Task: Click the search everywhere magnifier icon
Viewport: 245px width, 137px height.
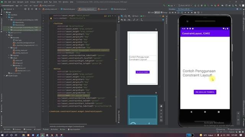Action: tap(240, 6)
